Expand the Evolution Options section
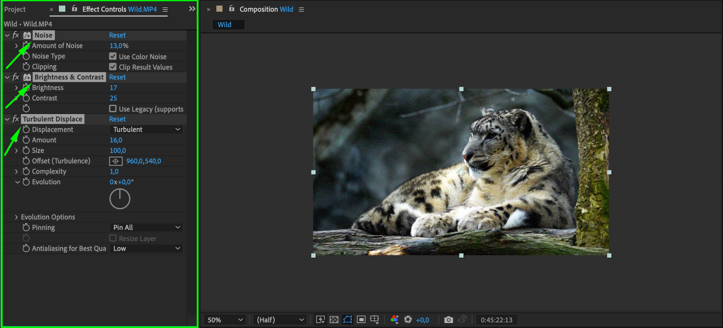This screenshot has width=723, height=328. tap(16, 217)
